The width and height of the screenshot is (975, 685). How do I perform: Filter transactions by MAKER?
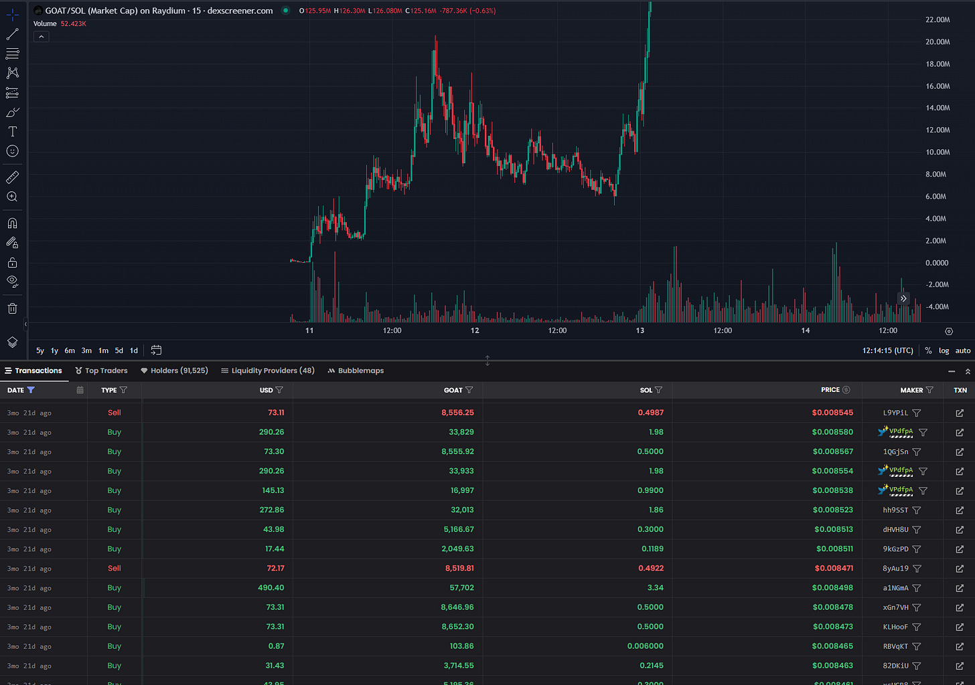tap(929, 390)
